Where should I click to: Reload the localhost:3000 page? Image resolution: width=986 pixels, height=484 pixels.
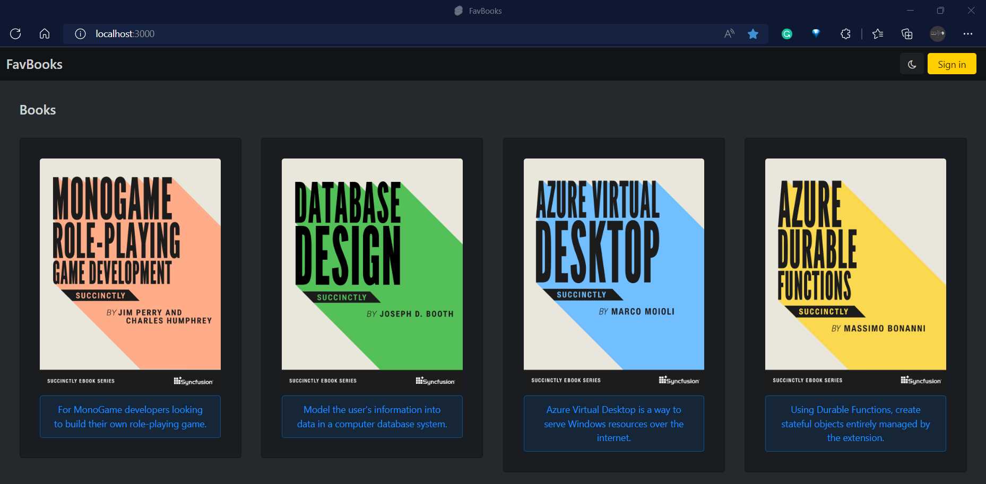(15, 33)
